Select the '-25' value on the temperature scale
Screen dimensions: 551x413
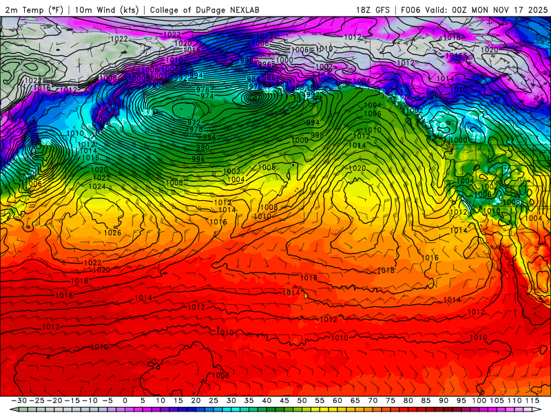click(37, 401)
